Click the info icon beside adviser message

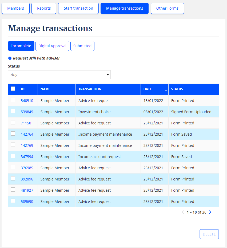click(10, 58)
